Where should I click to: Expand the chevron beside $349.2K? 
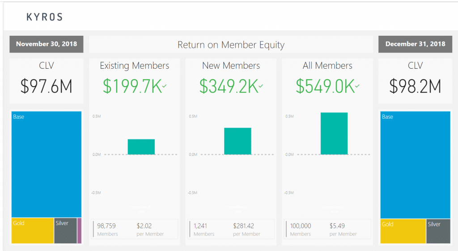click(262, 86)
